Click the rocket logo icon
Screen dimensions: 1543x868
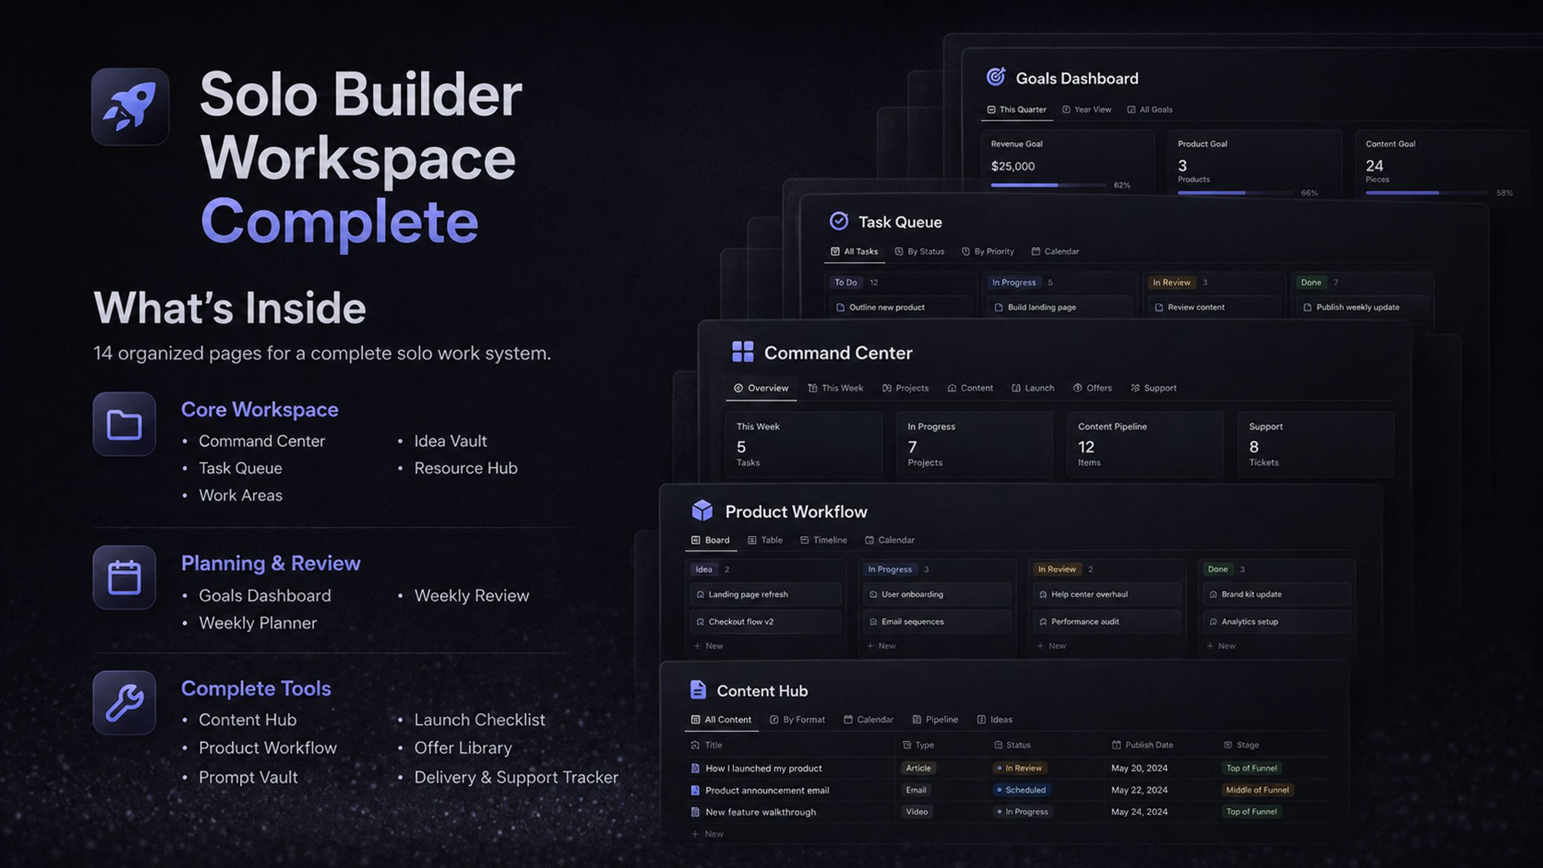[130, 107]
